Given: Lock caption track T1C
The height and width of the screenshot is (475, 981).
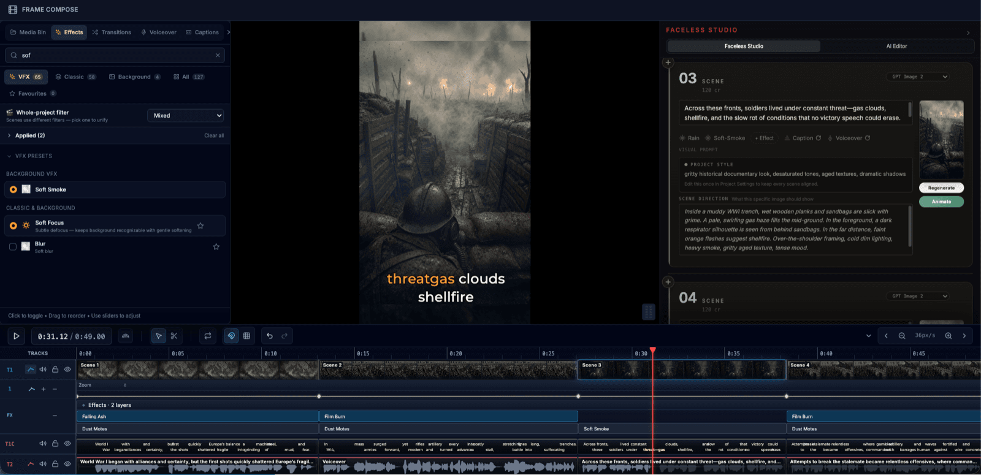Looking at the screenshot, I should (55, 444).
